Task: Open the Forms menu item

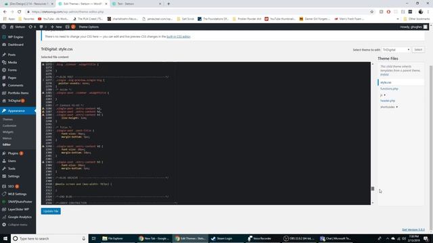Action: click(12, 70)
